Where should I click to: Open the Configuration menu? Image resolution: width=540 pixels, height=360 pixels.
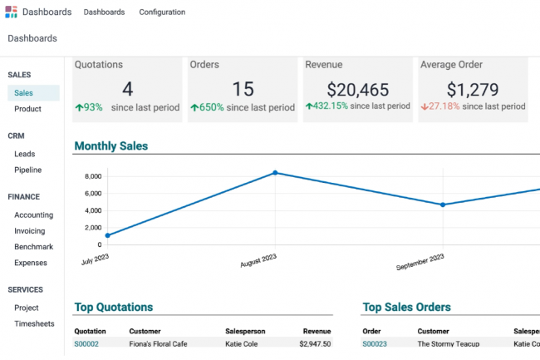coord(162,12)
